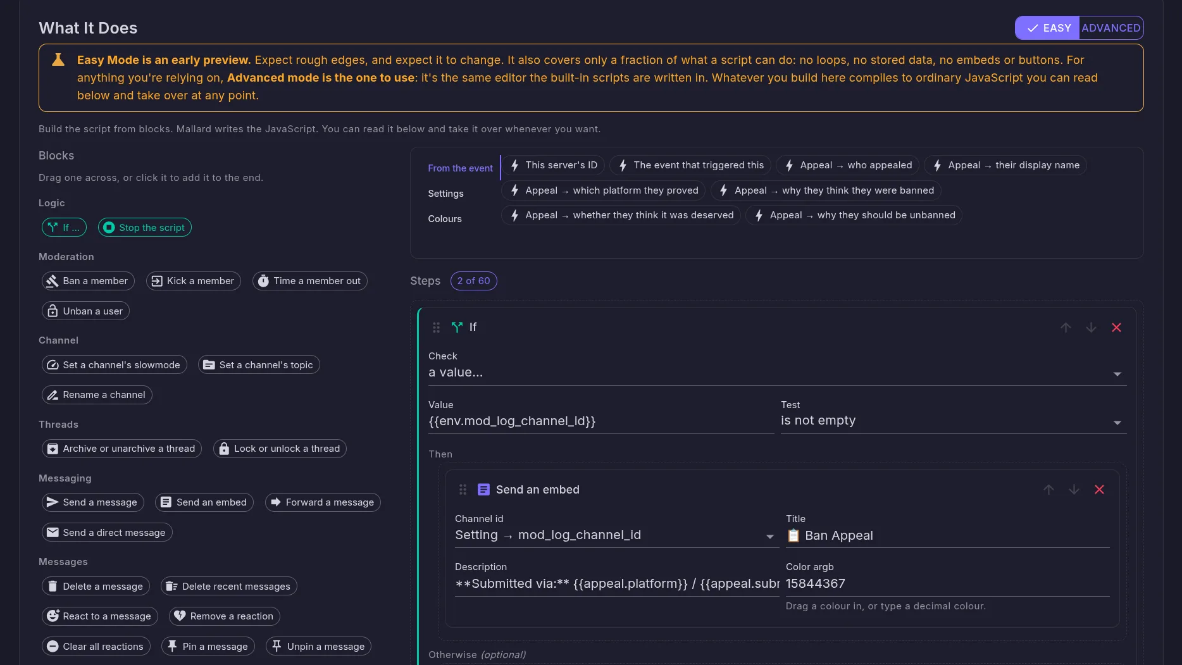Click the exit icon on Kick a member
The height and width of the screenshot is (665, 1182).
pos(157,281)
